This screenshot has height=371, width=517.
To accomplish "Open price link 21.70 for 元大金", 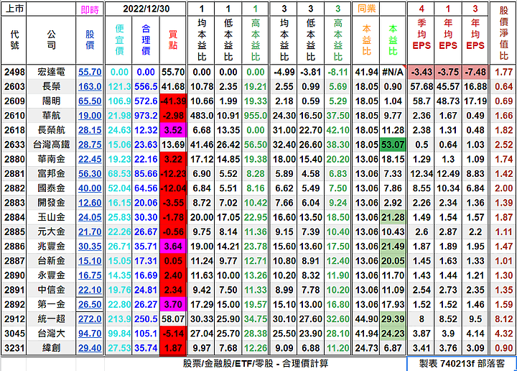I will [90, 232].
